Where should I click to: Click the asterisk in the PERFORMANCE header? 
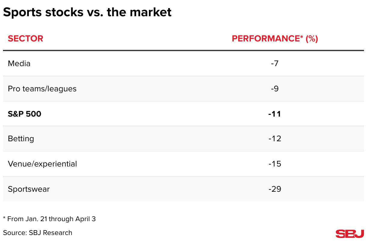pos(301,37)
